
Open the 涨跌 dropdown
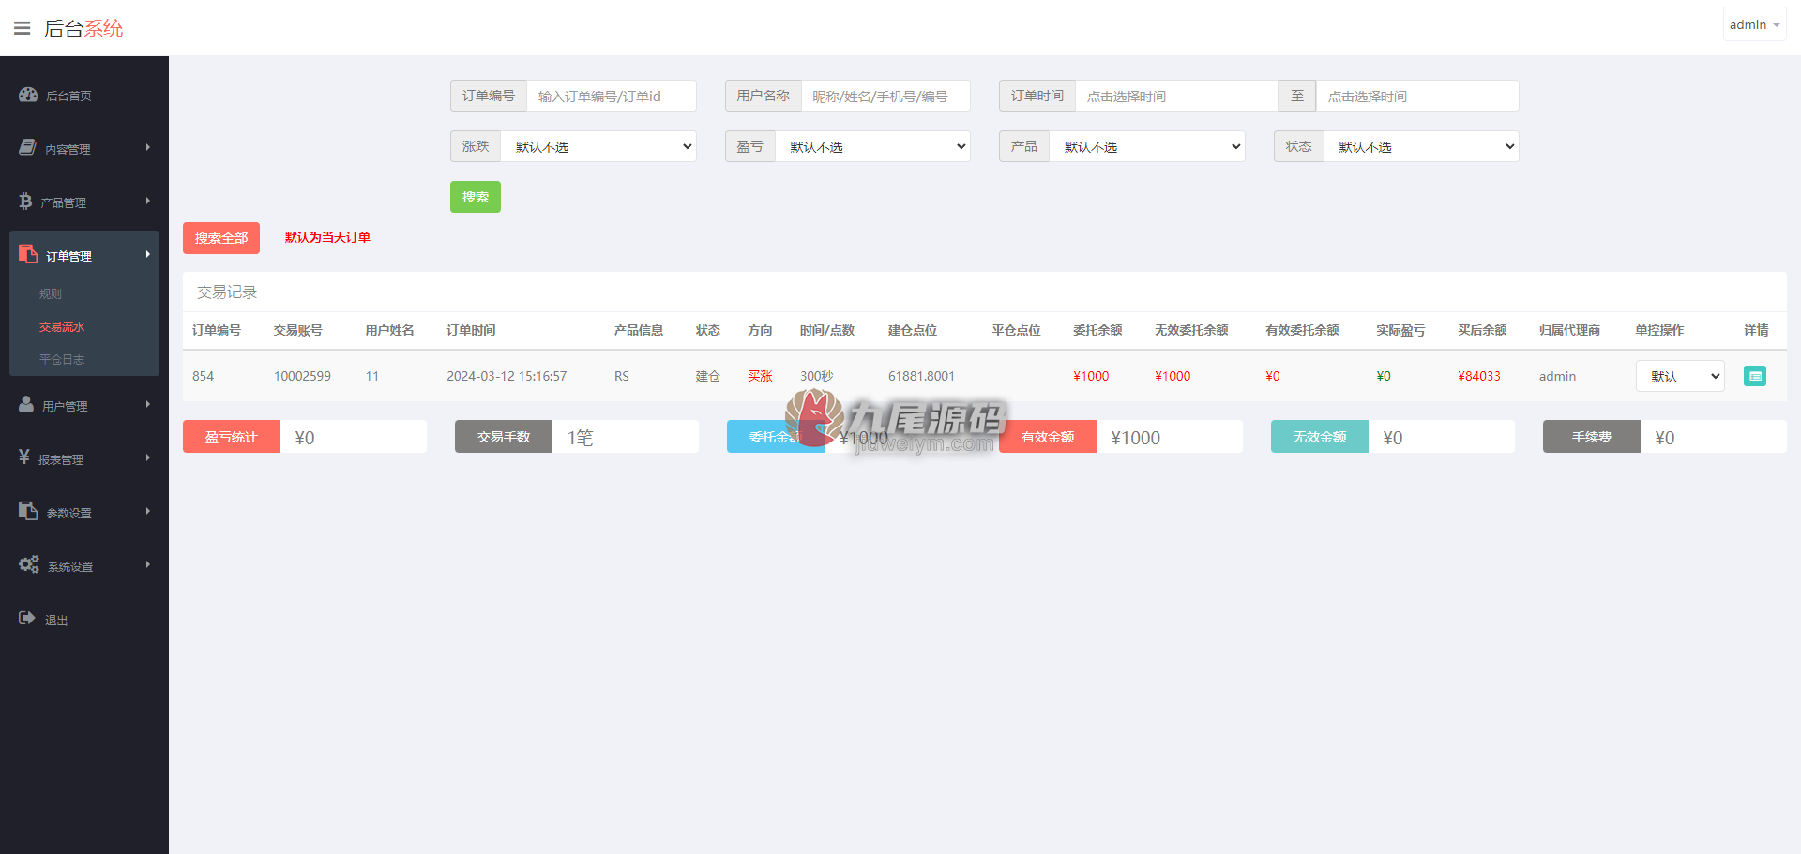pos(598,146)
